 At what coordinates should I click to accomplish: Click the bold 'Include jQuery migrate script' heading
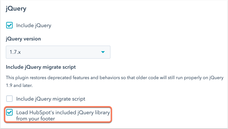(x=41, y=67)
